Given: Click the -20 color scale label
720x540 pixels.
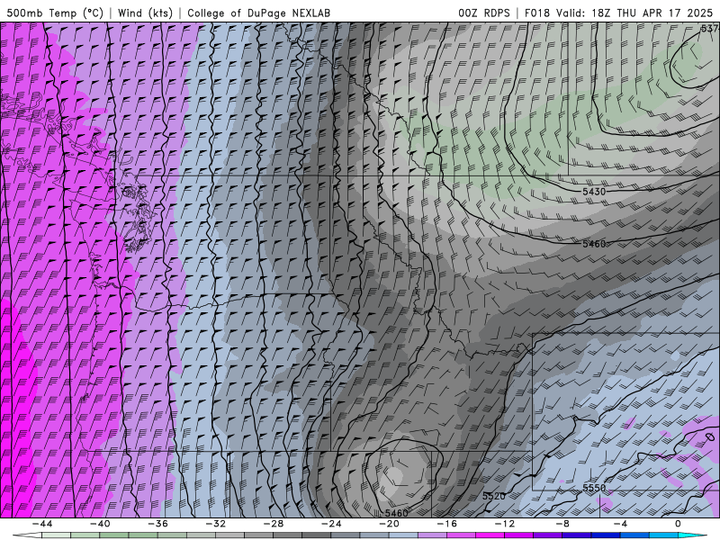Looking at the screenshot, I should pos(390,524).
